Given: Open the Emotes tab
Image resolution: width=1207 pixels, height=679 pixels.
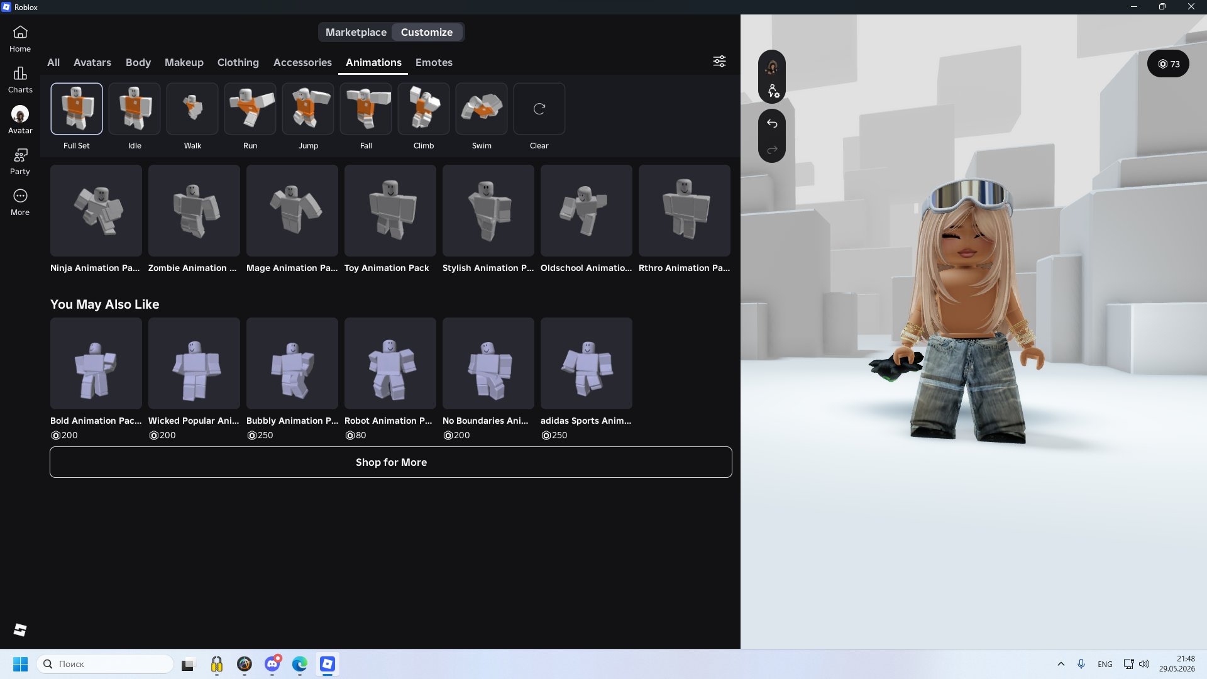Looking at the screenshot, I should (434, 62).
